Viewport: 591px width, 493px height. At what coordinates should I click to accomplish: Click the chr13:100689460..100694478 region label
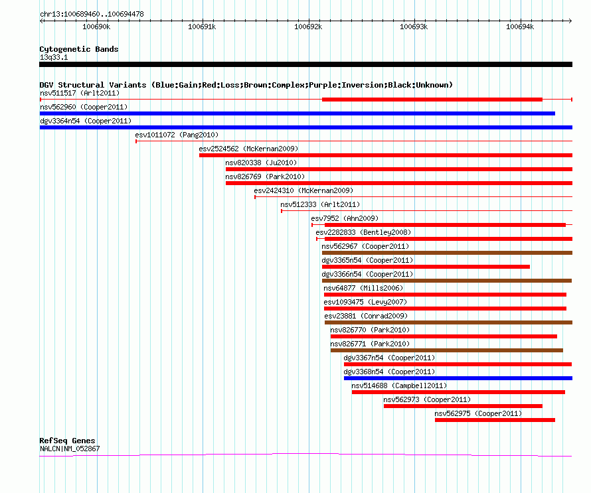coord(92,15)
